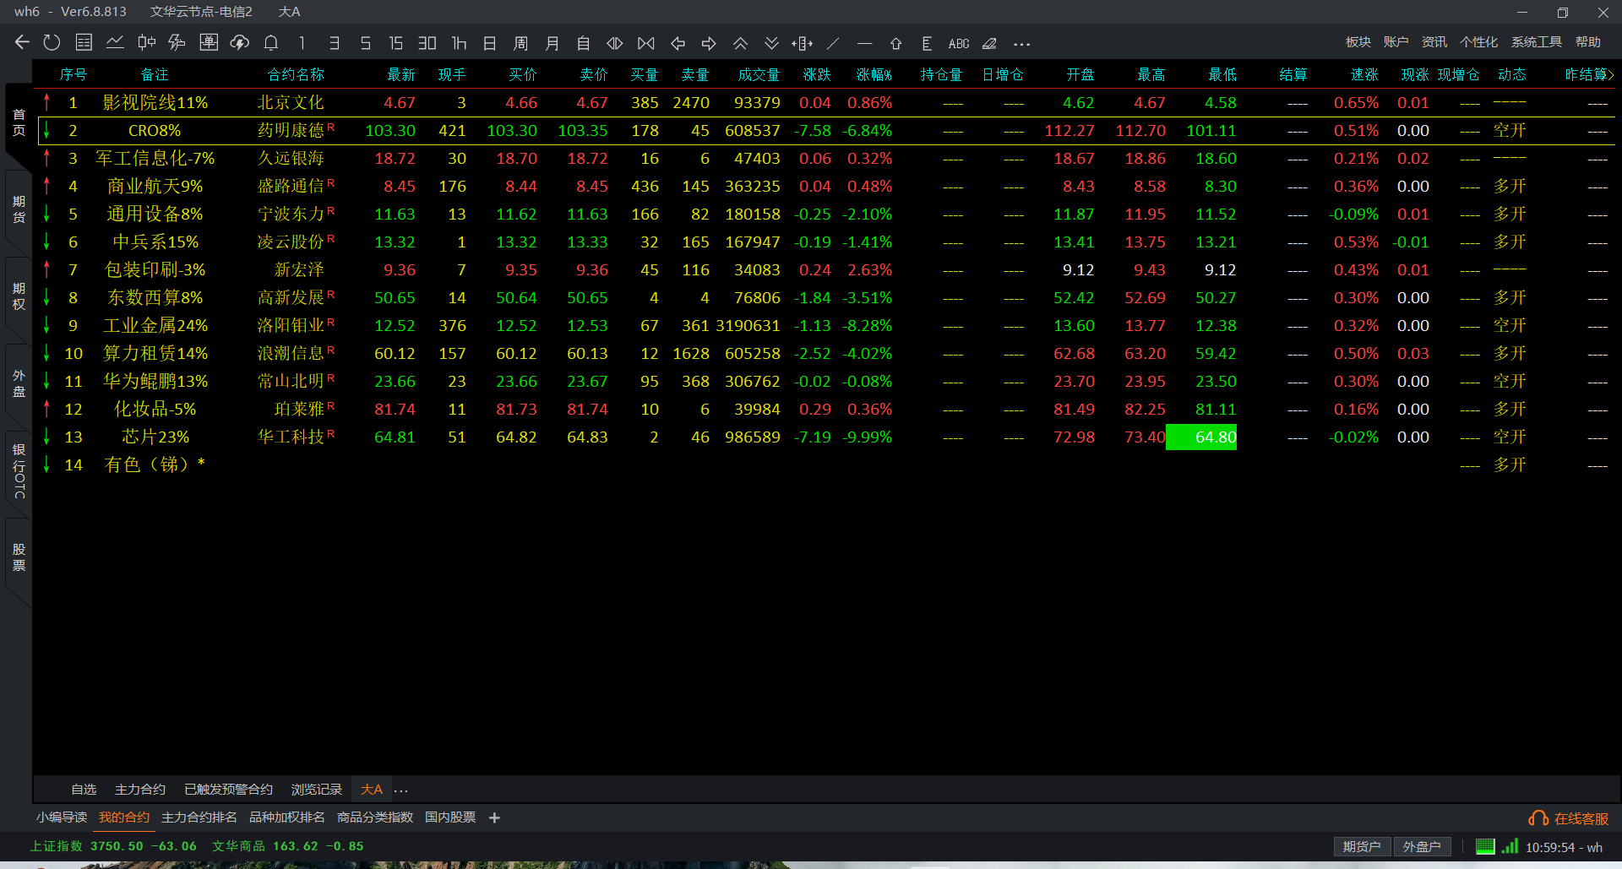Image resolution: width=1622 pixels, height=869 pixels.
Task: Add a new page with plus button
Action: [495, 817]
